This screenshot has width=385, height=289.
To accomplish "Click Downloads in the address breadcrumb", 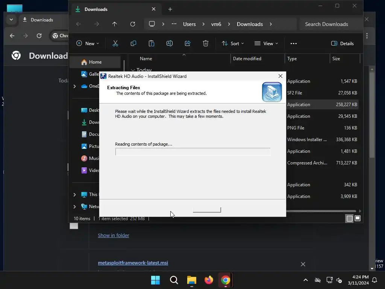I will [x=250, y=24].
